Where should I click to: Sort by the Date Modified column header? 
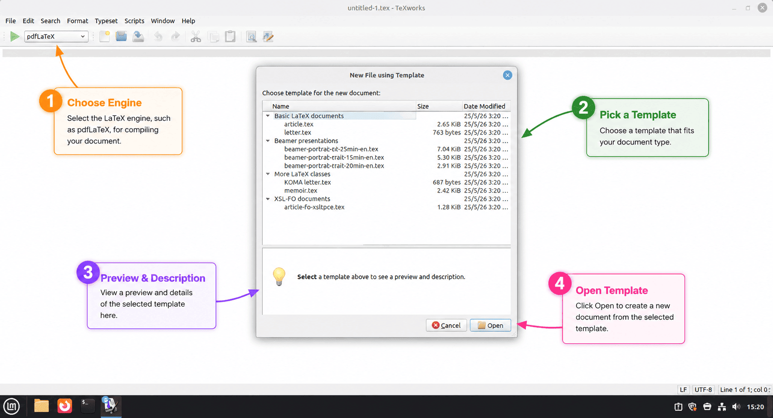(x=486, y=106)
